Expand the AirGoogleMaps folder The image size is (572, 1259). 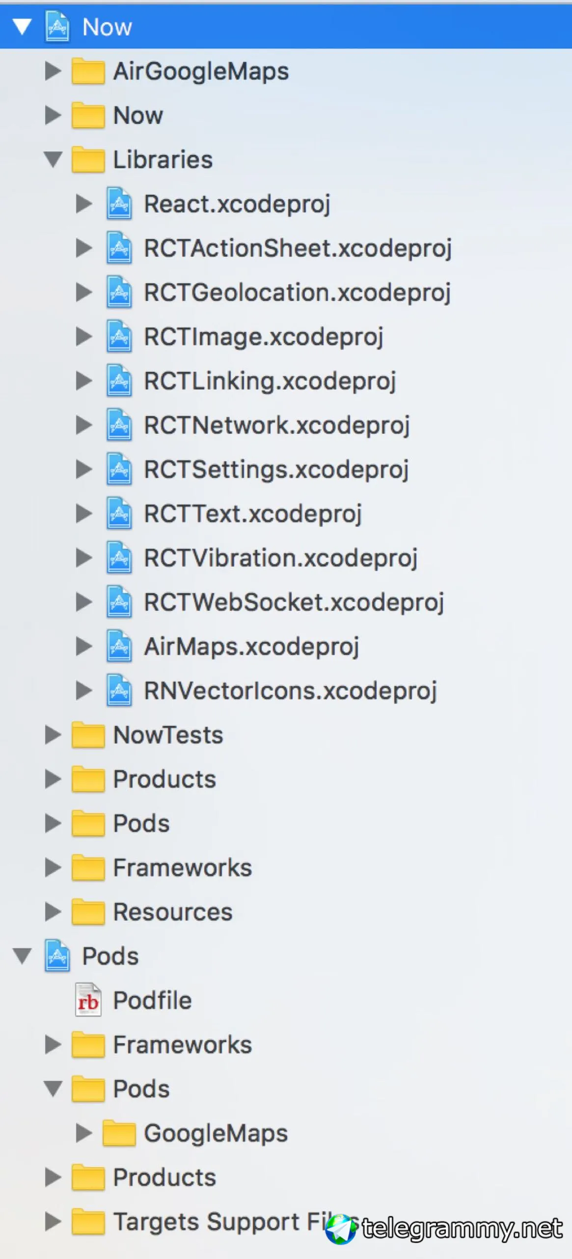coord(53,71)
